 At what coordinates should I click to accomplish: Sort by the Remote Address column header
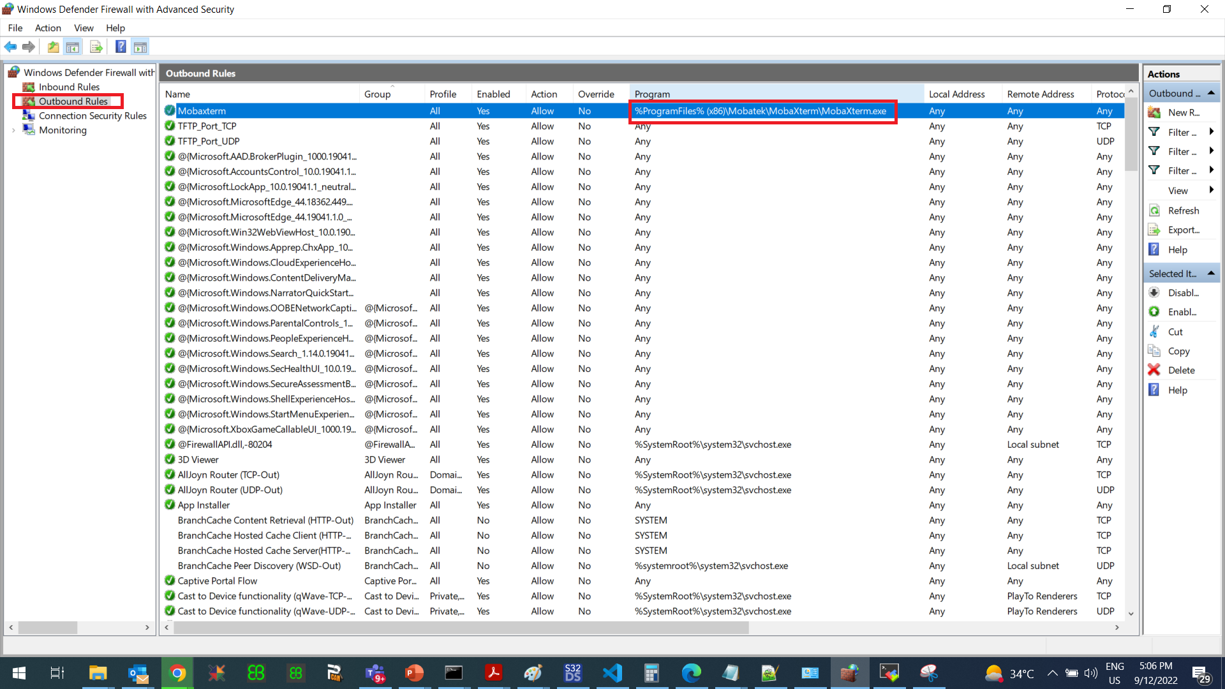coord(1046,94)
